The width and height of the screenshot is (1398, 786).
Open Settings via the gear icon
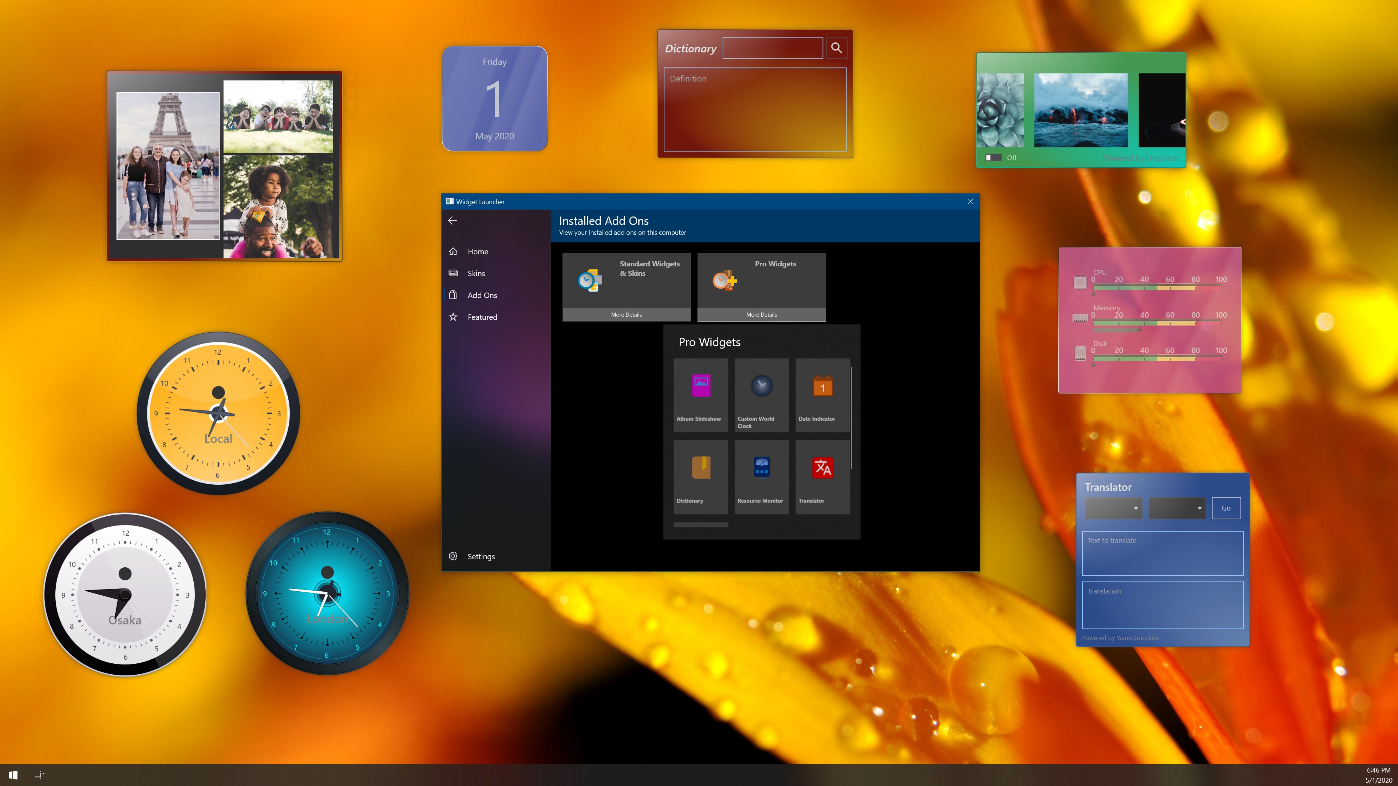(x=453, y=556)
